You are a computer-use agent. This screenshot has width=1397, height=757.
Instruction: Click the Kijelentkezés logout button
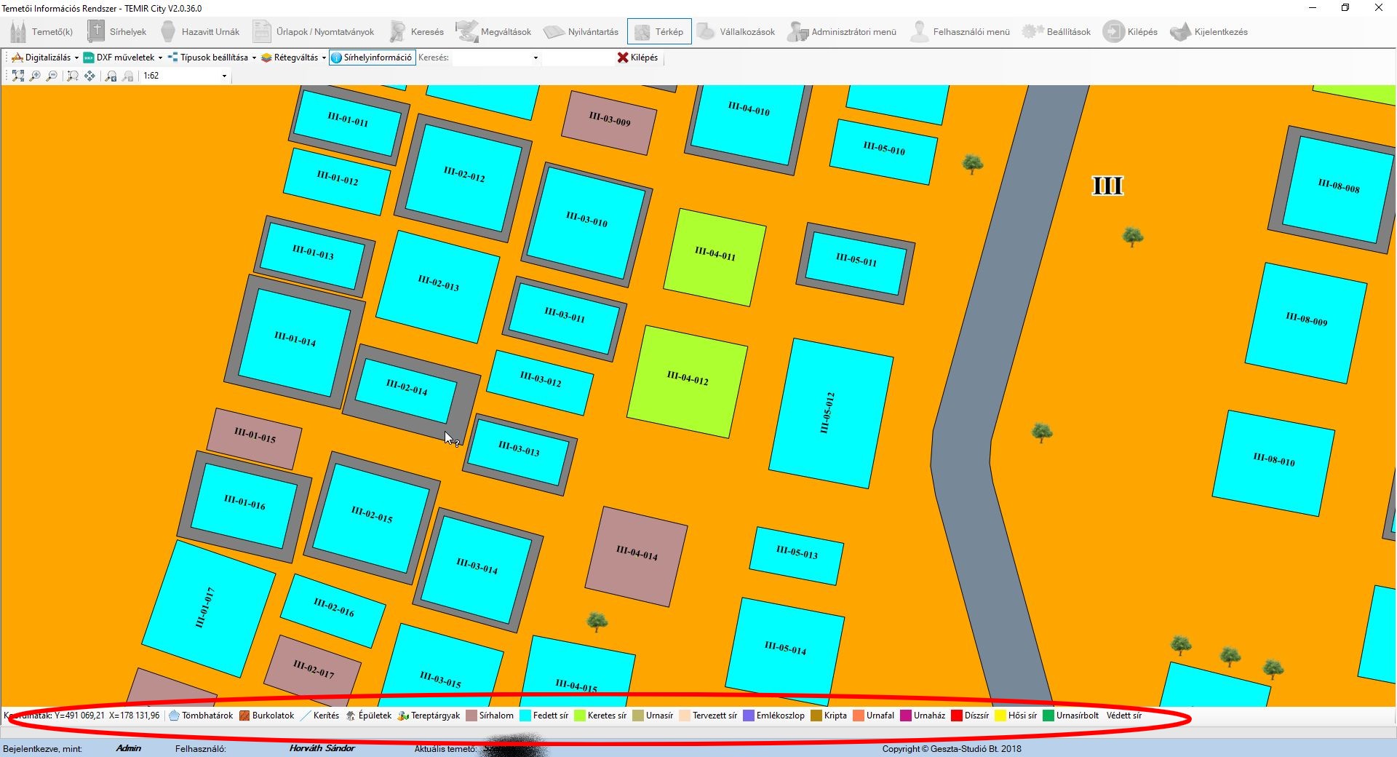1209,32
